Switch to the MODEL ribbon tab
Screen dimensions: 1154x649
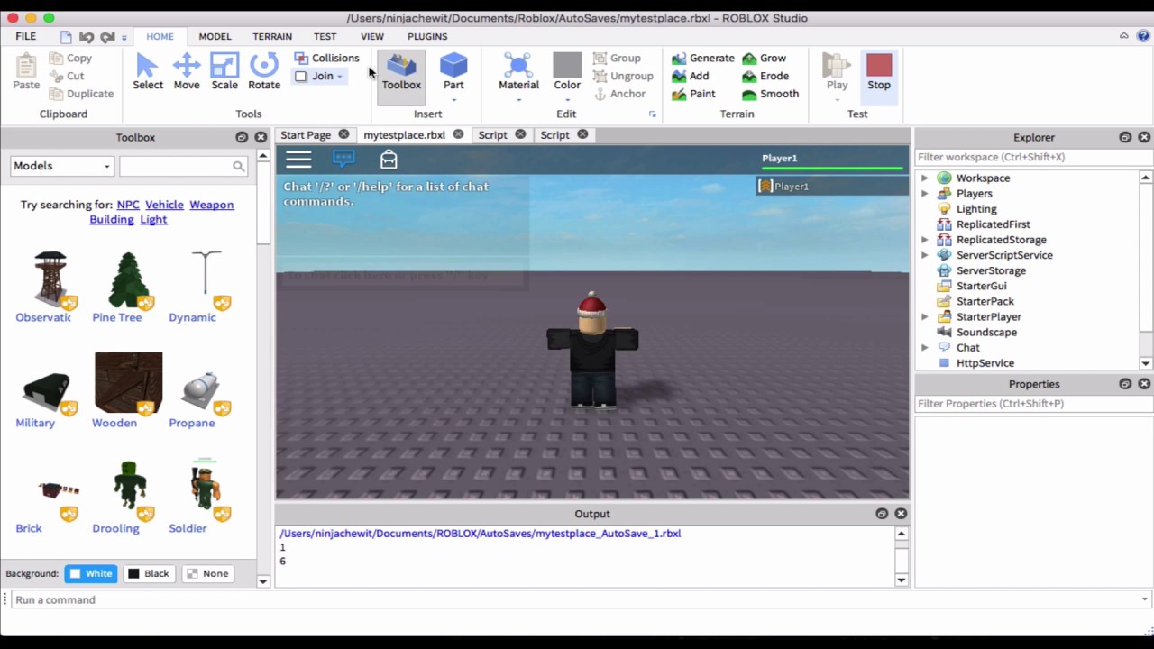coord(215,37)
